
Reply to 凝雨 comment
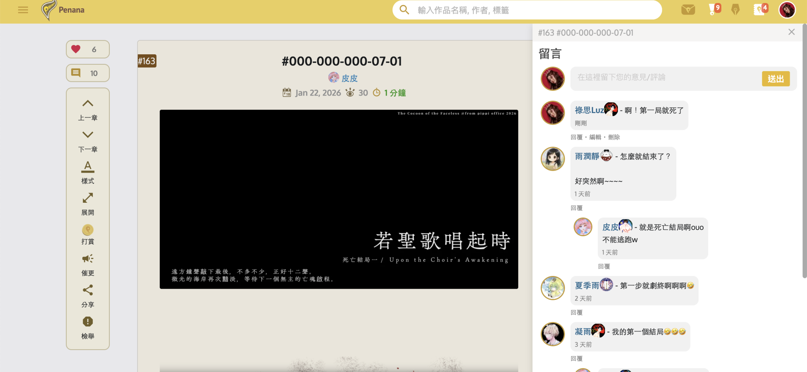coord(577,359)
